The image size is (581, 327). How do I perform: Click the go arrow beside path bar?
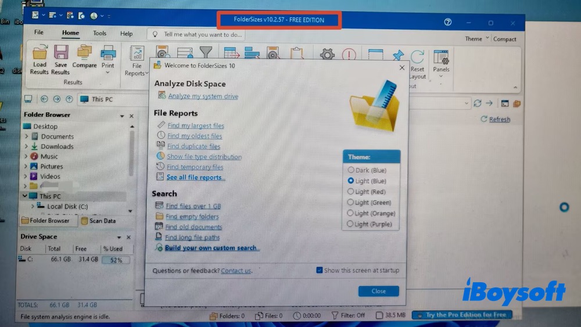click(489, 103)
